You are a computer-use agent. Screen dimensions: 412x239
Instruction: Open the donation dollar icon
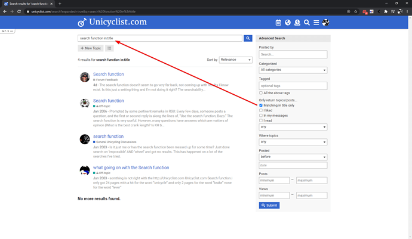point(297,23)
